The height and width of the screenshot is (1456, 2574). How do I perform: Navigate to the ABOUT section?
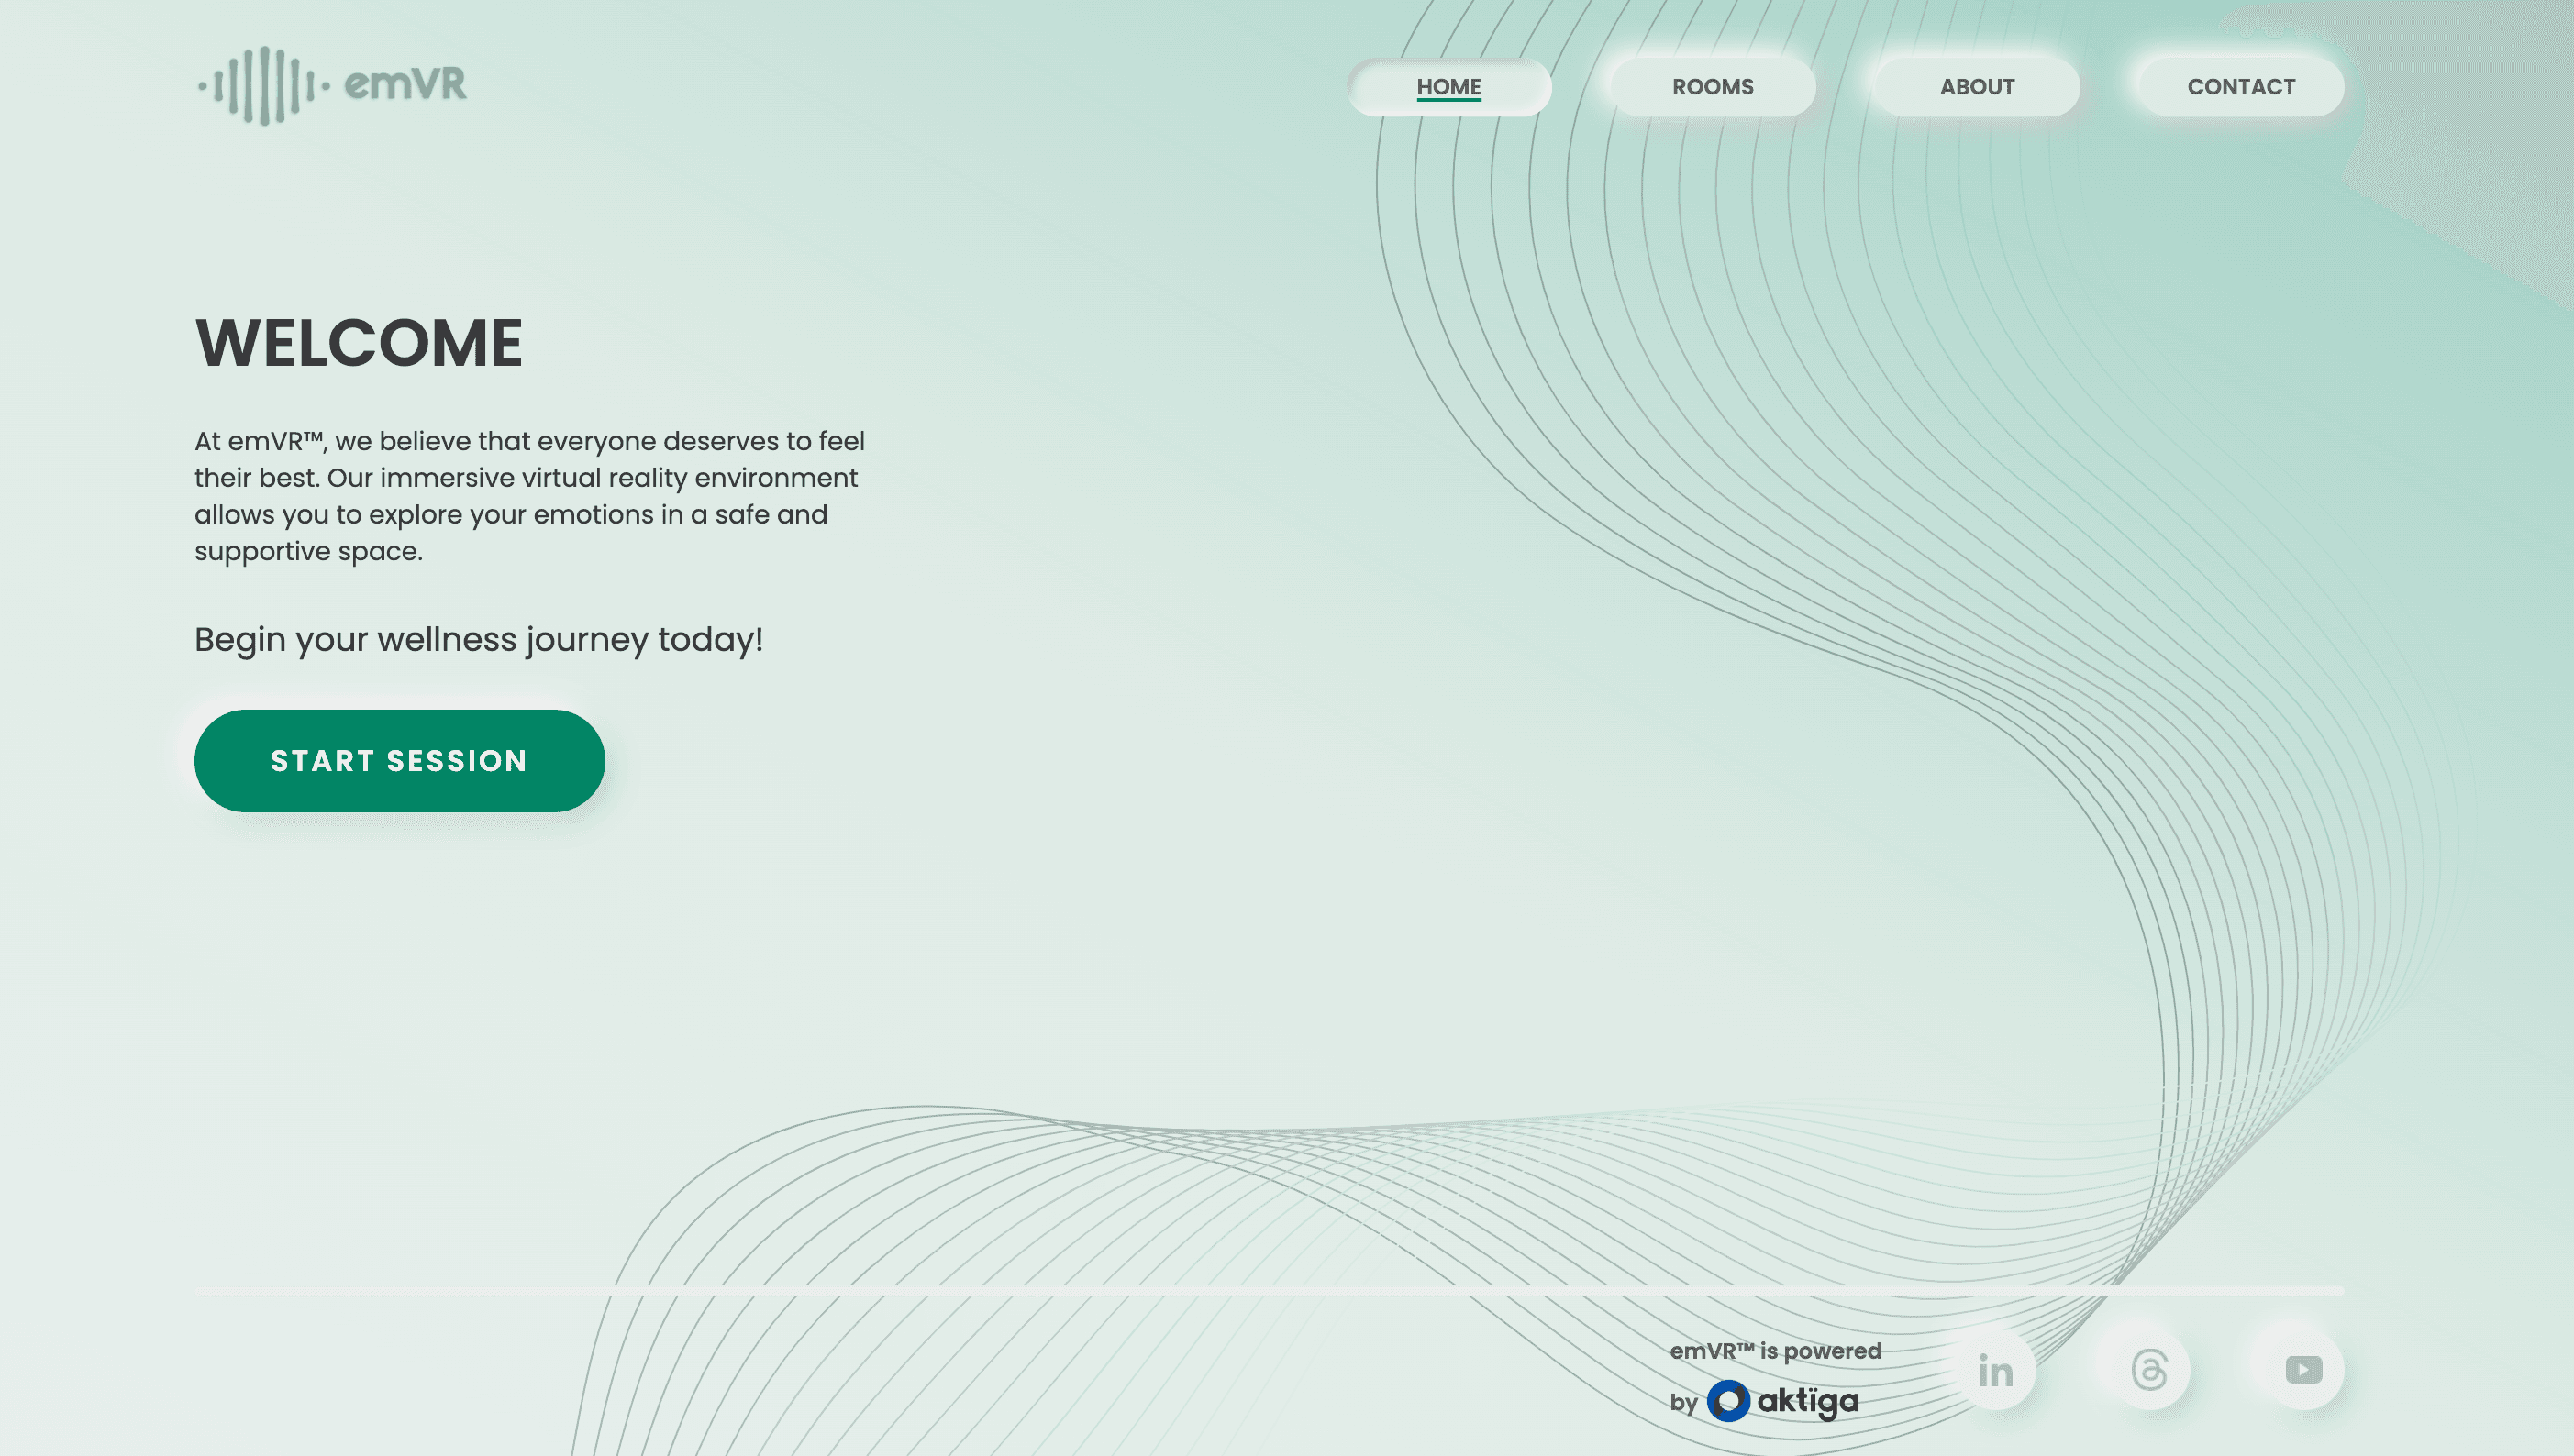[1976, 87]
